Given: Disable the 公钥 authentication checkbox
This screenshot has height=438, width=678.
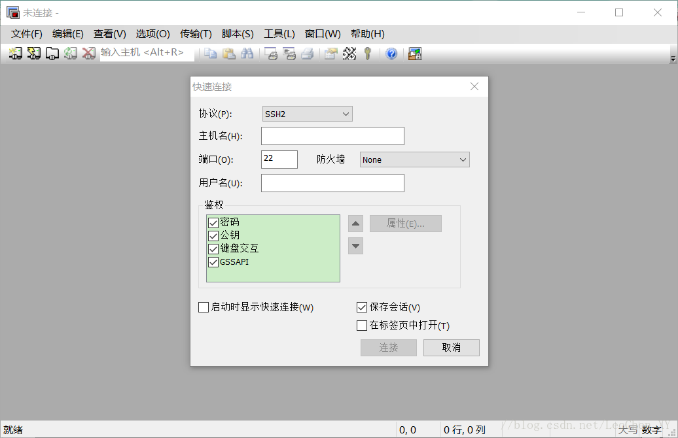Looking at the screenshot, I should [213, 235].
